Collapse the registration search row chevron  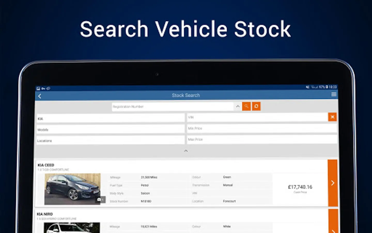238,106
